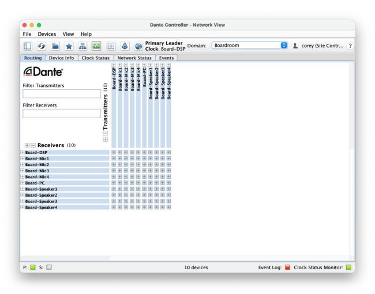Switch to the Clock Status tab
Image resolution: width=375 pixels, height=294 pixels.
coord(95,58)
